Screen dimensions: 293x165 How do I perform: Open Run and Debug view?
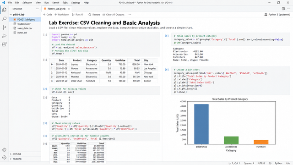[4, 36]
